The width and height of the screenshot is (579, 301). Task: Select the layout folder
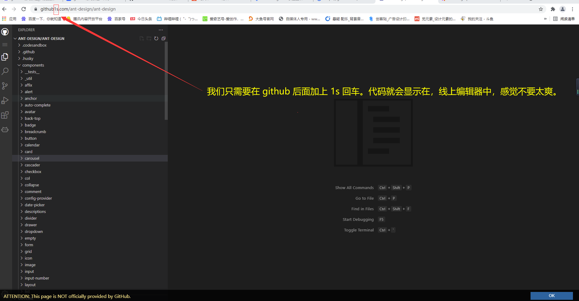[x=90, y=285]
